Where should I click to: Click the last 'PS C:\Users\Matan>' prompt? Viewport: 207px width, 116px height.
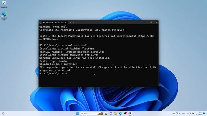[x=53, y=73]
